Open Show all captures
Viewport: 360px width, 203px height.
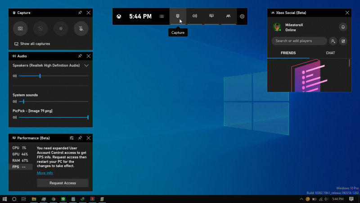tap(32, 44)
